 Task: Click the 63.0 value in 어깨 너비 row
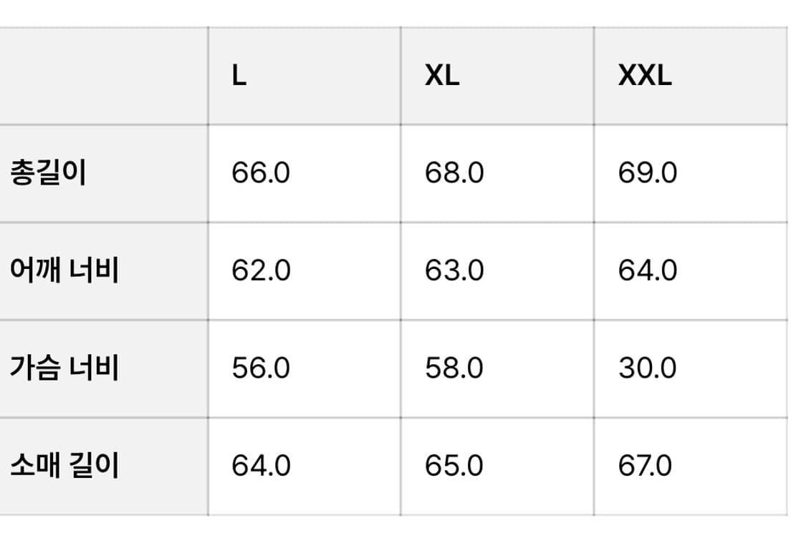[x=454, y=270]
